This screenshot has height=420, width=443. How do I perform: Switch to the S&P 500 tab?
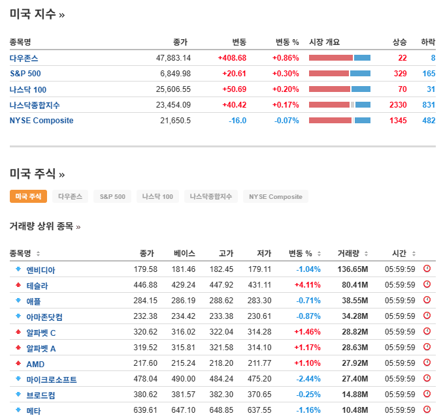112,196
